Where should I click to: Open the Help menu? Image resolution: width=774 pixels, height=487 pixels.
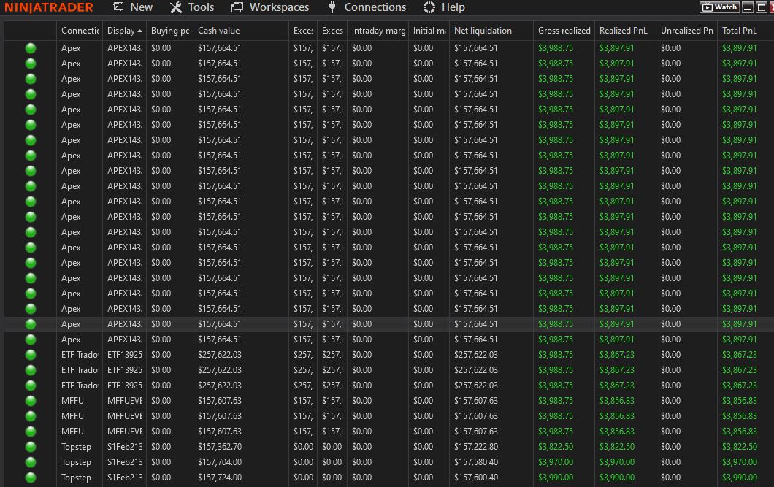point(444,7)
